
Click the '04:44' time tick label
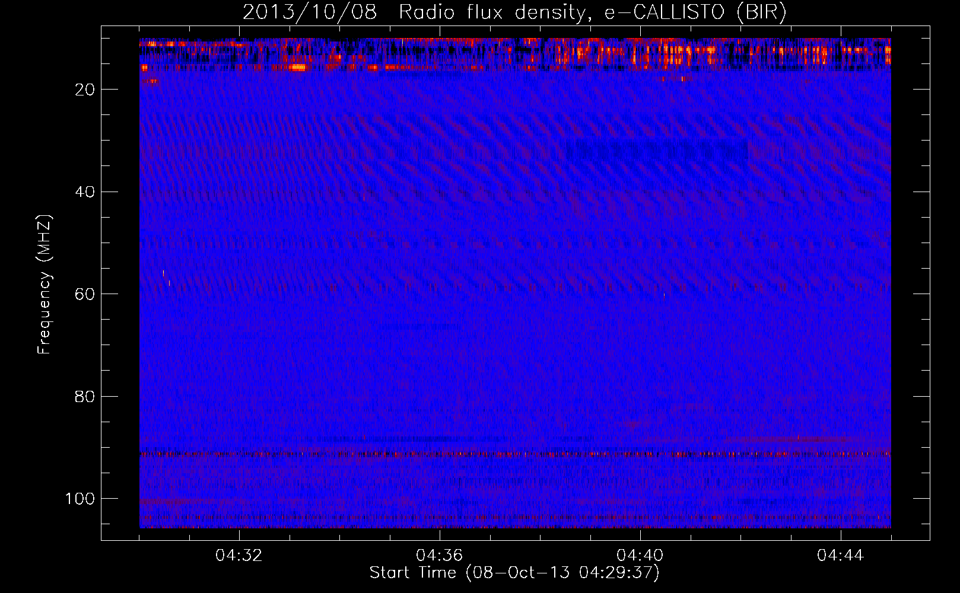841,556
